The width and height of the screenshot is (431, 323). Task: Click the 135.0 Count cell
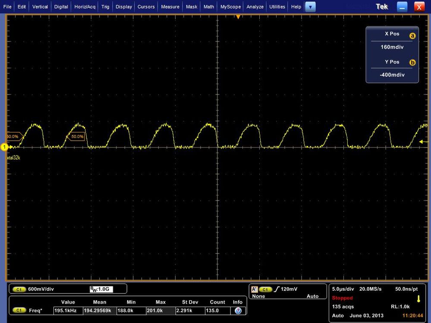pos(217,310)
